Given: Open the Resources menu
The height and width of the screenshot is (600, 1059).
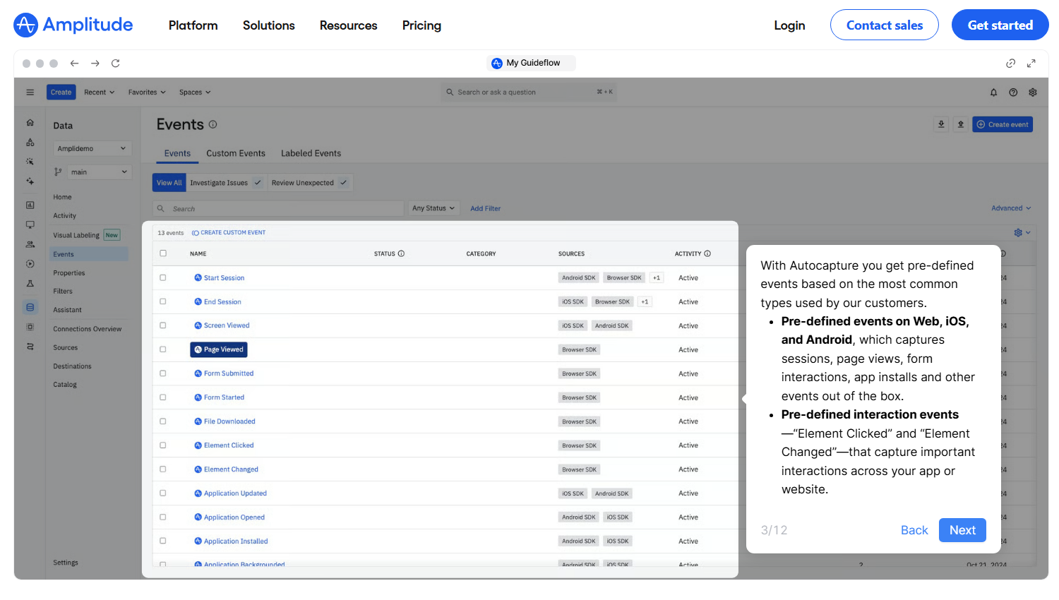Looking at the screenshot, I should [x=349, y=25].
